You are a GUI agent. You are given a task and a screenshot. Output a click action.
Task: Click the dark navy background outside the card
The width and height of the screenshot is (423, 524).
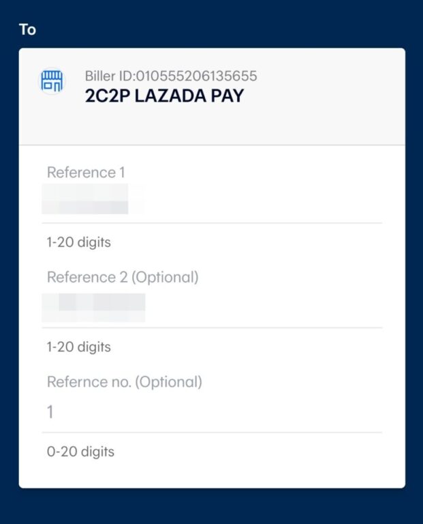click(211, 506)
